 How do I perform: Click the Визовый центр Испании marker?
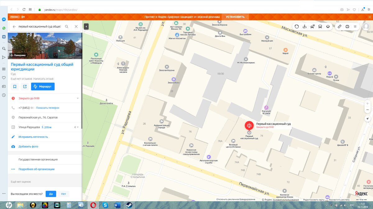(233, 141)
